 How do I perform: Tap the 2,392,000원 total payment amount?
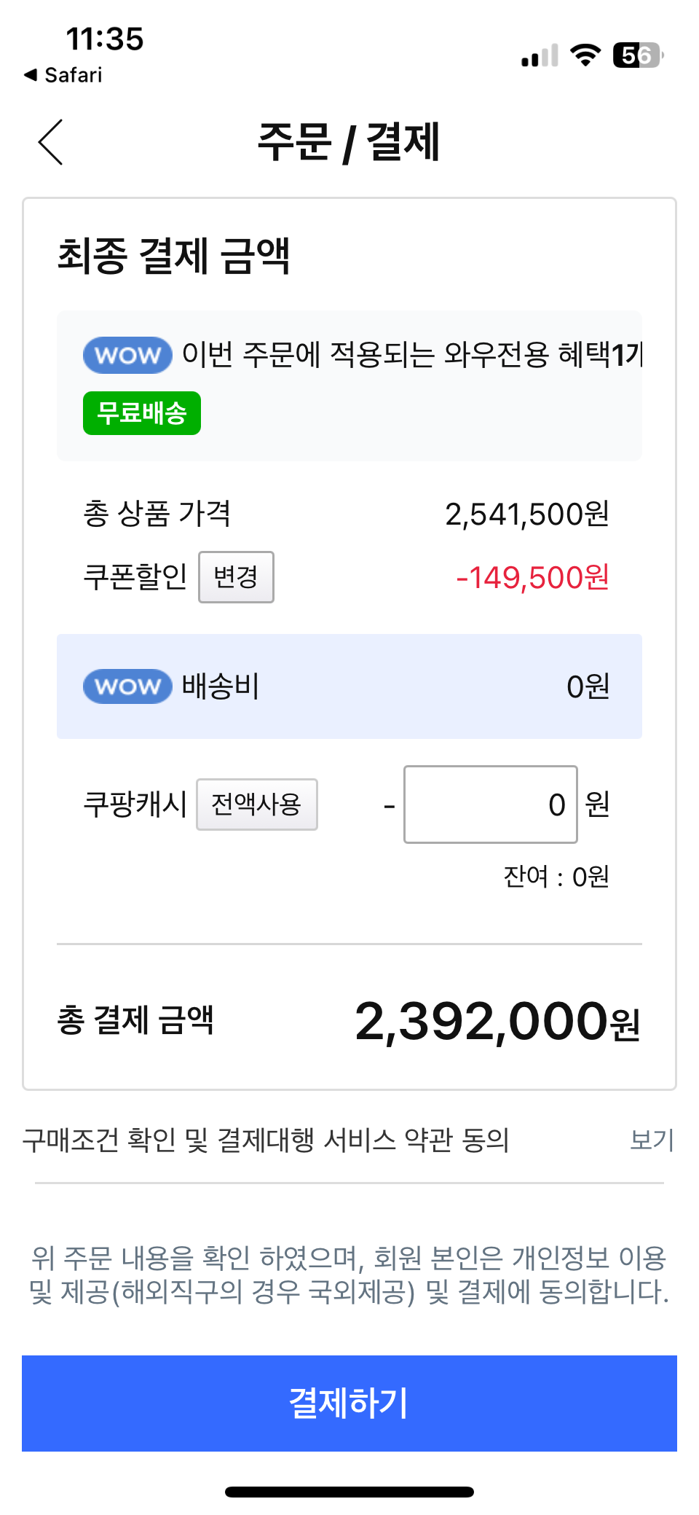click(497, 1021)
